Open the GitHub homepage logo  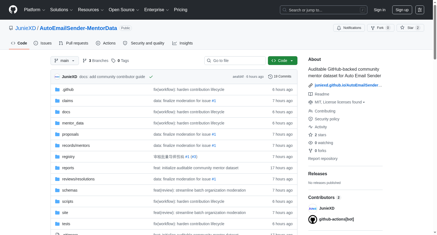[13, 10]
